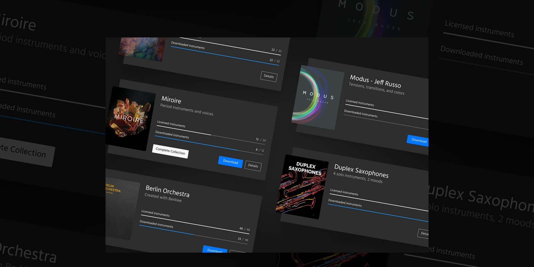Click the 'Duplex Saxophones' card title
This screenshot has width=534, height=267.
(361, 171)
